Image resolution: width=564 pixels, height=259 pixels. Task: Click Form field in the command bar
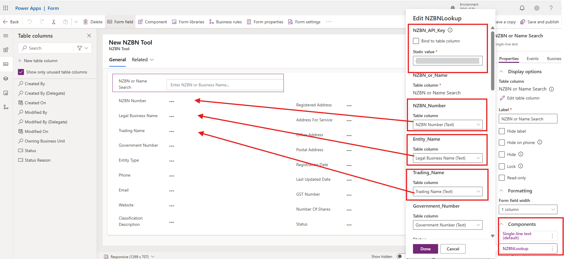120,22
